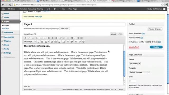Insert an unordered bullet list
The height and width of the screenshot is (95, 169).
(x=37, y=38)
